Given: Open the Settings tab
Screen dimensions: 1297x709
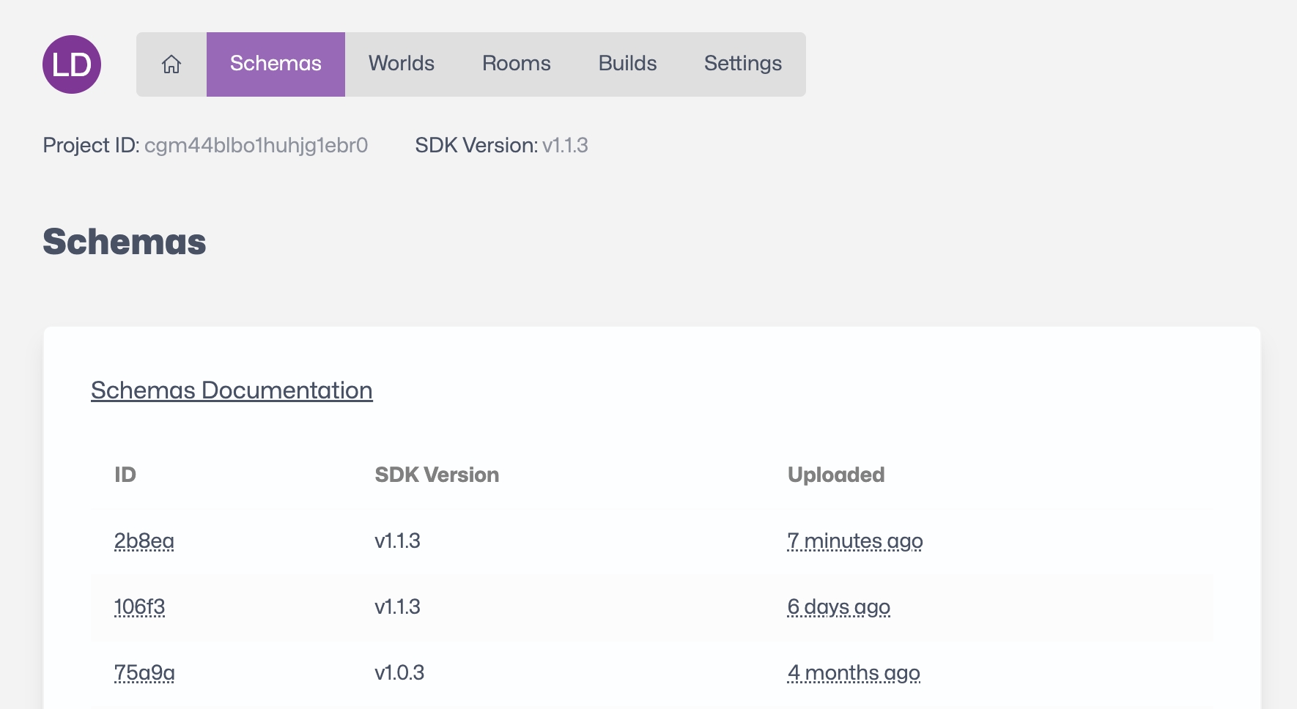Looking at the screenshot, I should (742, 64).
